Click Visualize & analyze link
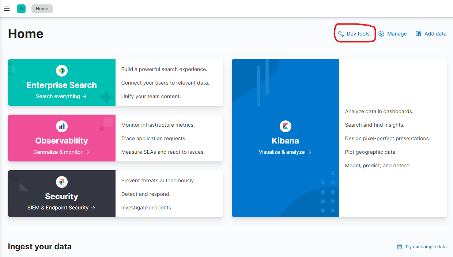 [x=285, y=152]
